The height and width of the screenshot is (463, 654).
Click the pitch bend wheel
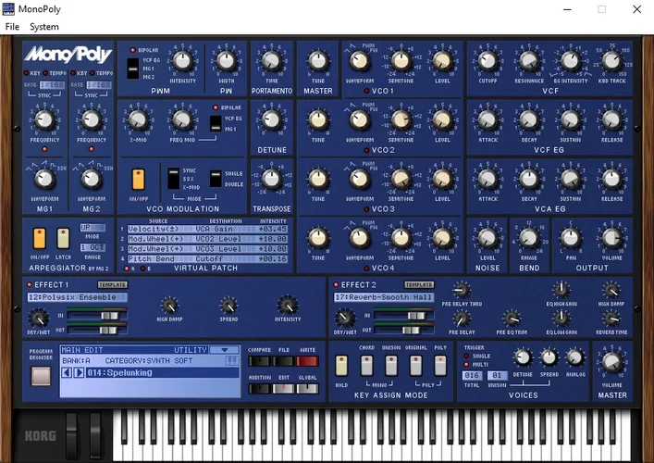(x=71, y=434)
